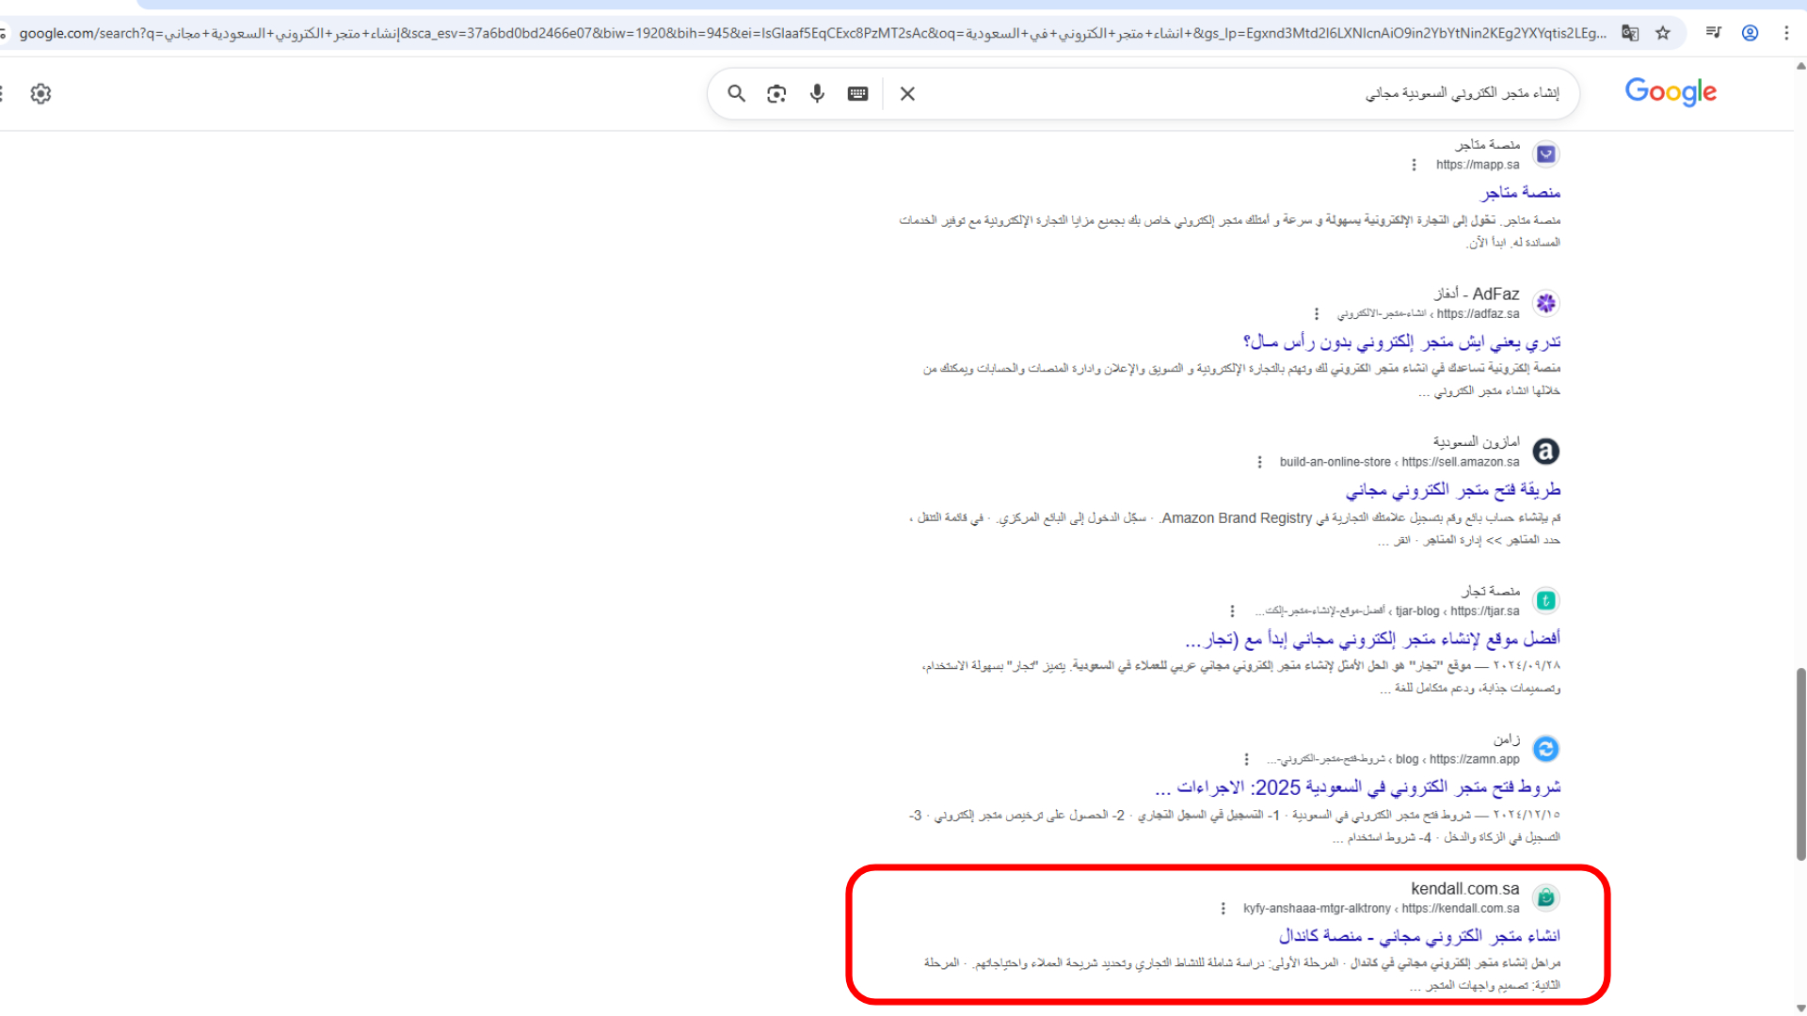The image size is (1807, 1016).
Task: Open the three-dot options for the kendall result
Action: 1223,908
